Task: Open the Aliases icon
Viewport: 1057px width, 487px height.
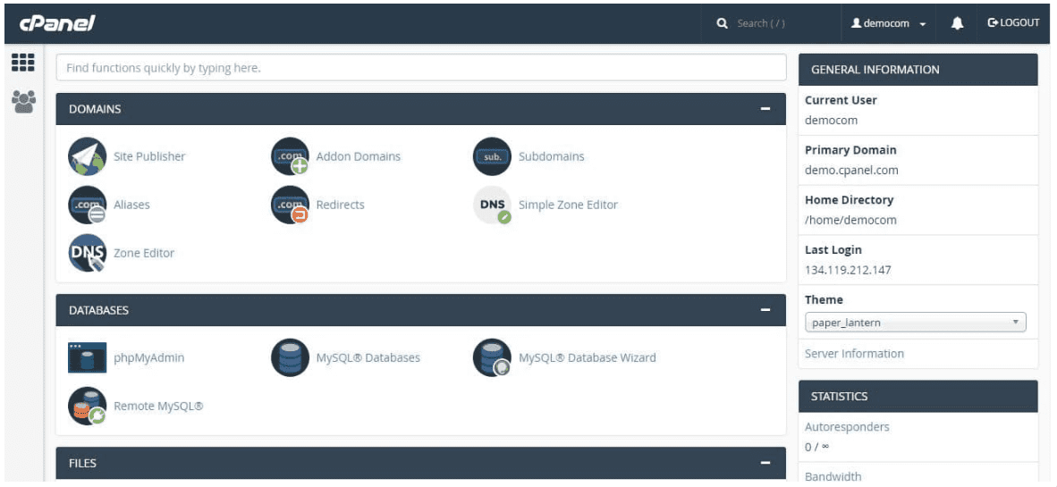Action: [88, 205]
